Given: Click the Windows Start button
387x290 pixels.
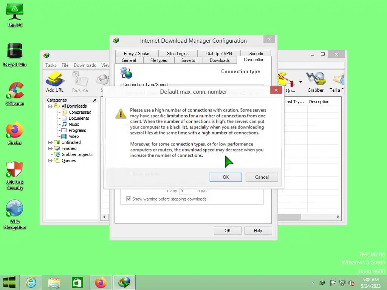Looking at the screenshot, I should [x=9, y=282].
